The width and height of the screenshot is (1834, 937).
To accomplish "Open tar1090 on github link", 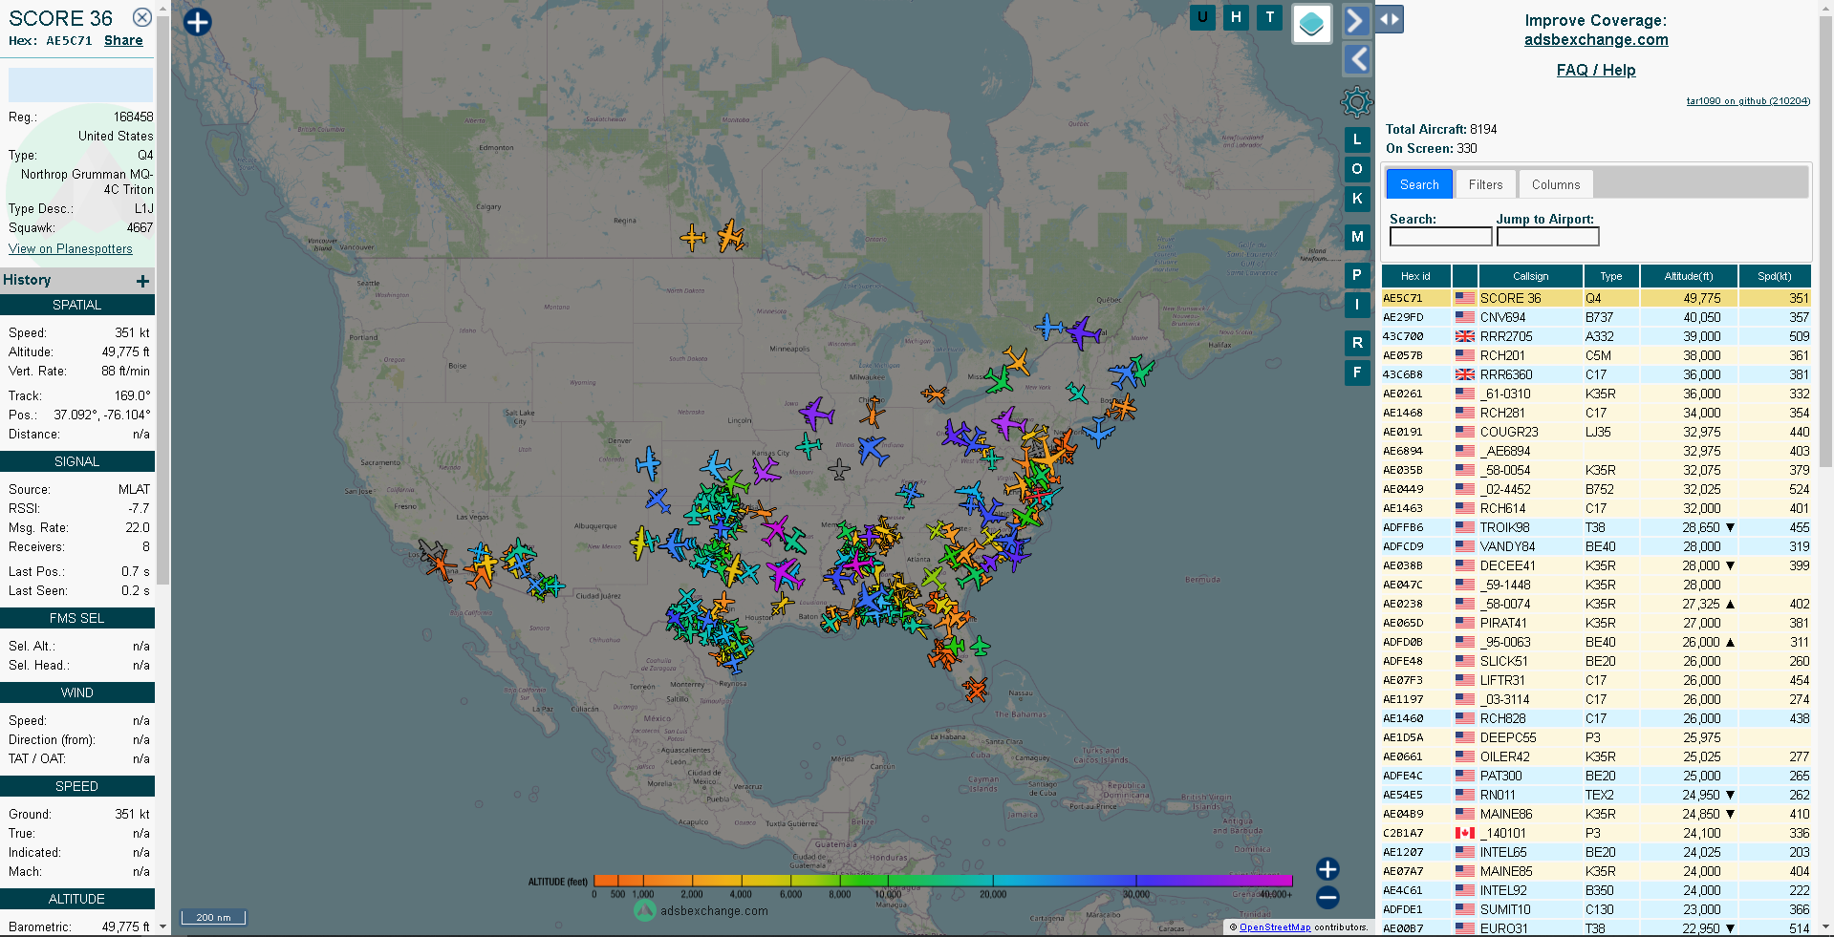I will tap(1748, 101).
